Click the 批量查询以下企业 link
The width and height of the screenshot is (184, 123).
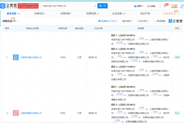pyautogui.click(x=108, y=21)
